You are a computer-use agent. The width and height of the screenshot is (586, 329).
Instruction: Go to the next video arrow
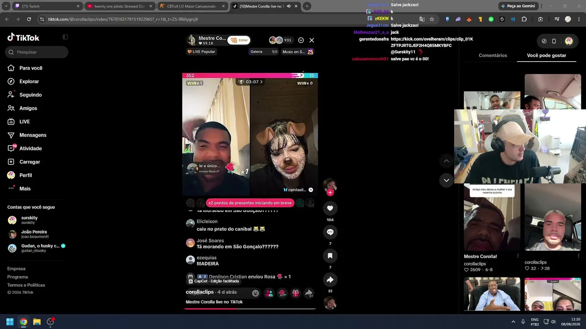coord(446,180)
